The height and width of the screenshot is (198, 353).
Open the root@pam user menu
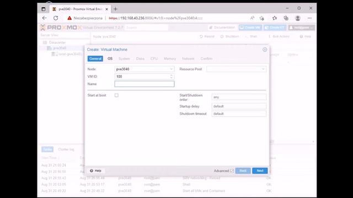pyautogui.click(x=302, y=28)
